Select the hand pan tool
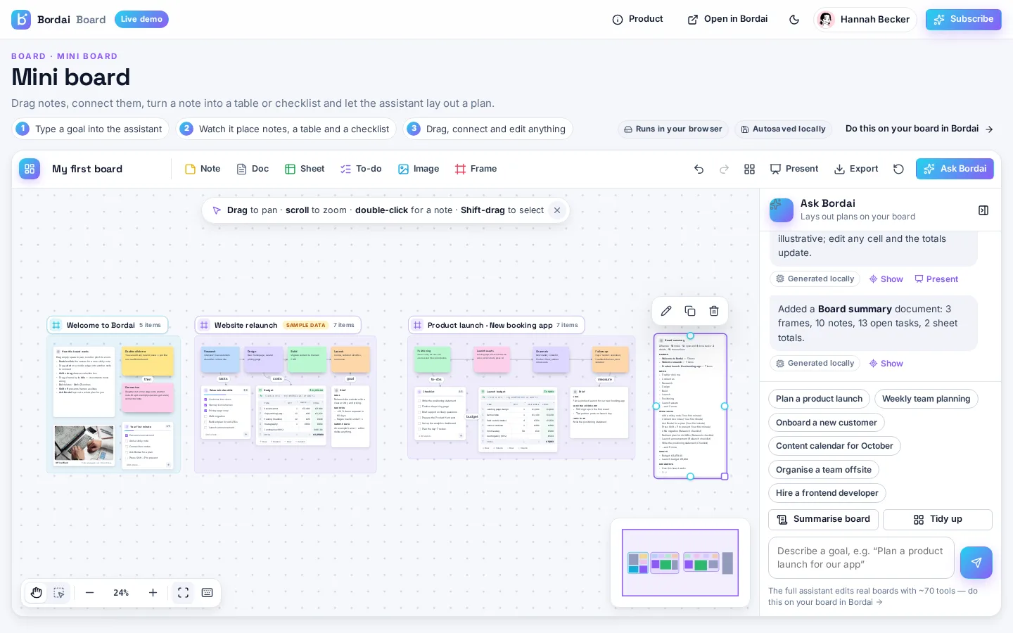The image size is (1013, 633). 37,593
